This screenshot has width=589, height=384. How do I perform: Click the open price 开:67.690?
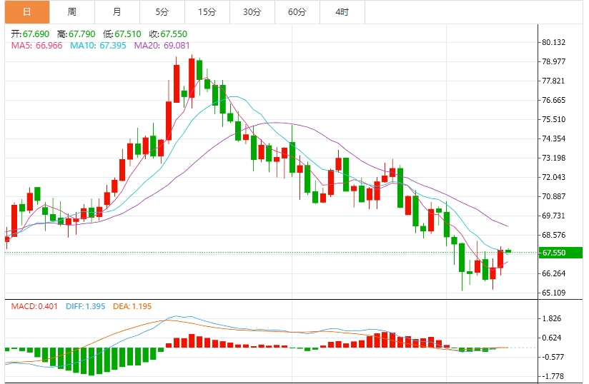[30, 34]
